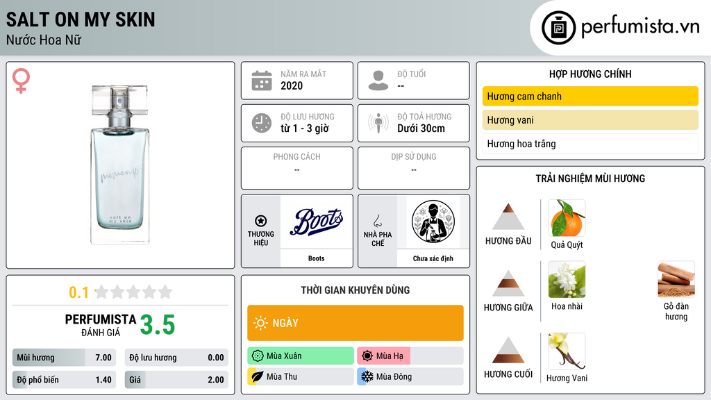711x400 pixels.
Task: Click the Boots brand logo
Action: pyautogui.click(x=317, y=222)
